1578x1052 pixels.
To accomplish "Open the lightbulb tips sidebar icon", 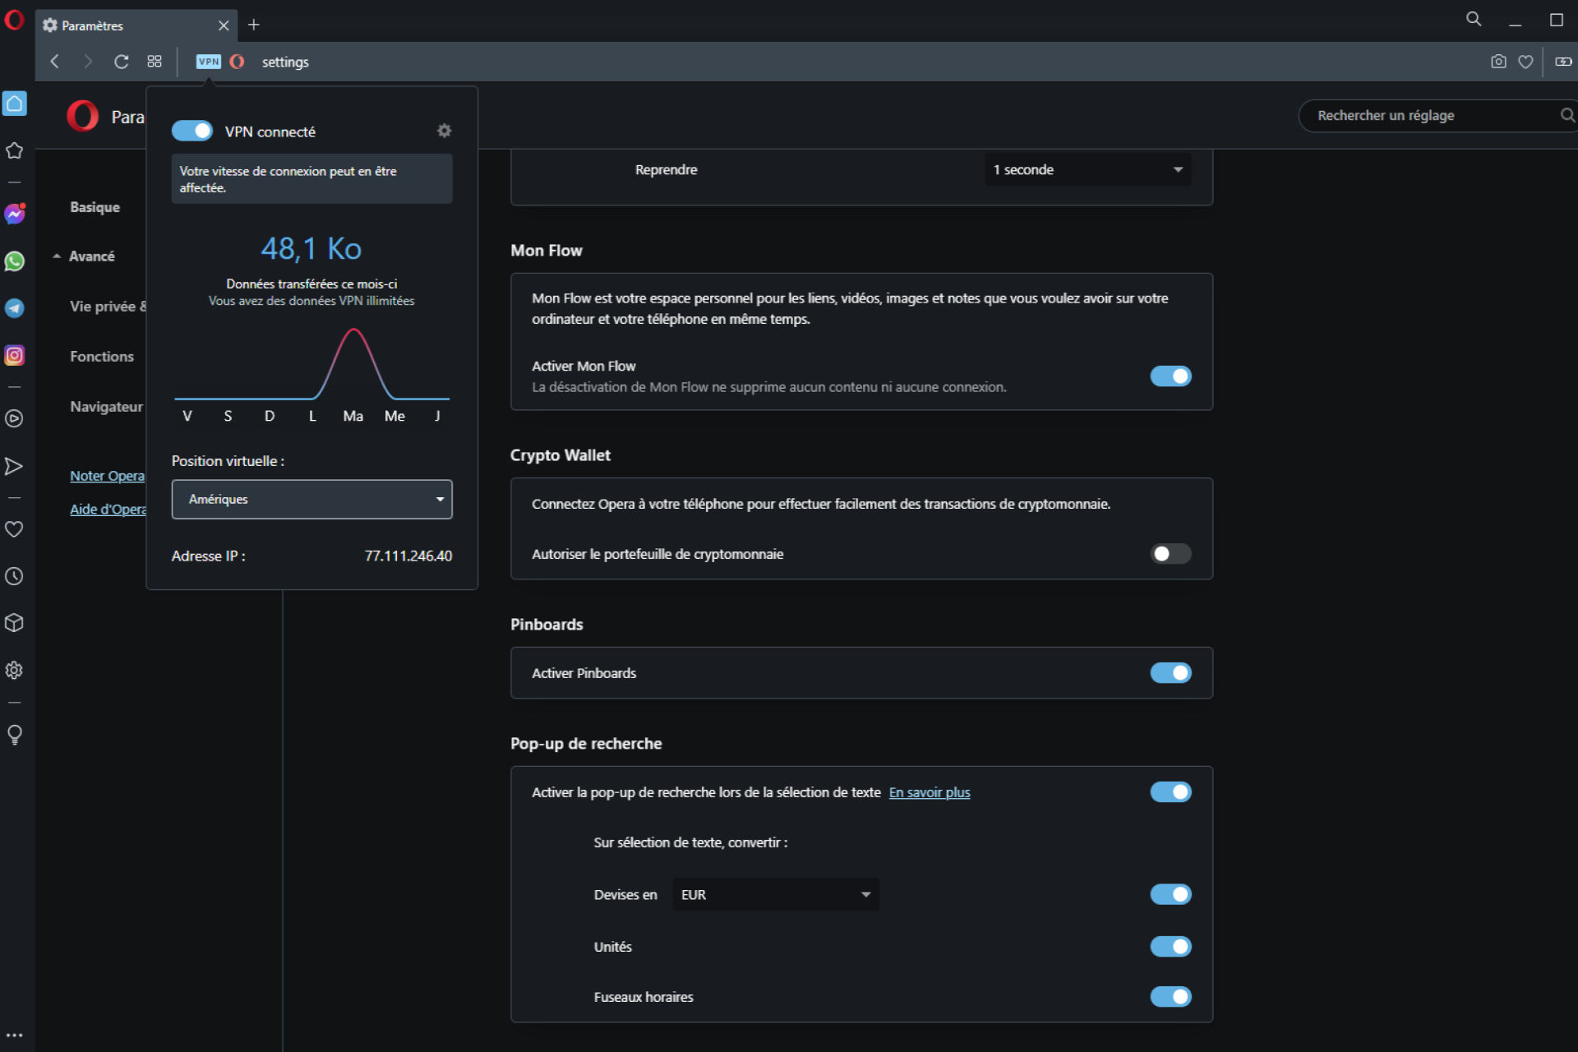I will [15, 734].
